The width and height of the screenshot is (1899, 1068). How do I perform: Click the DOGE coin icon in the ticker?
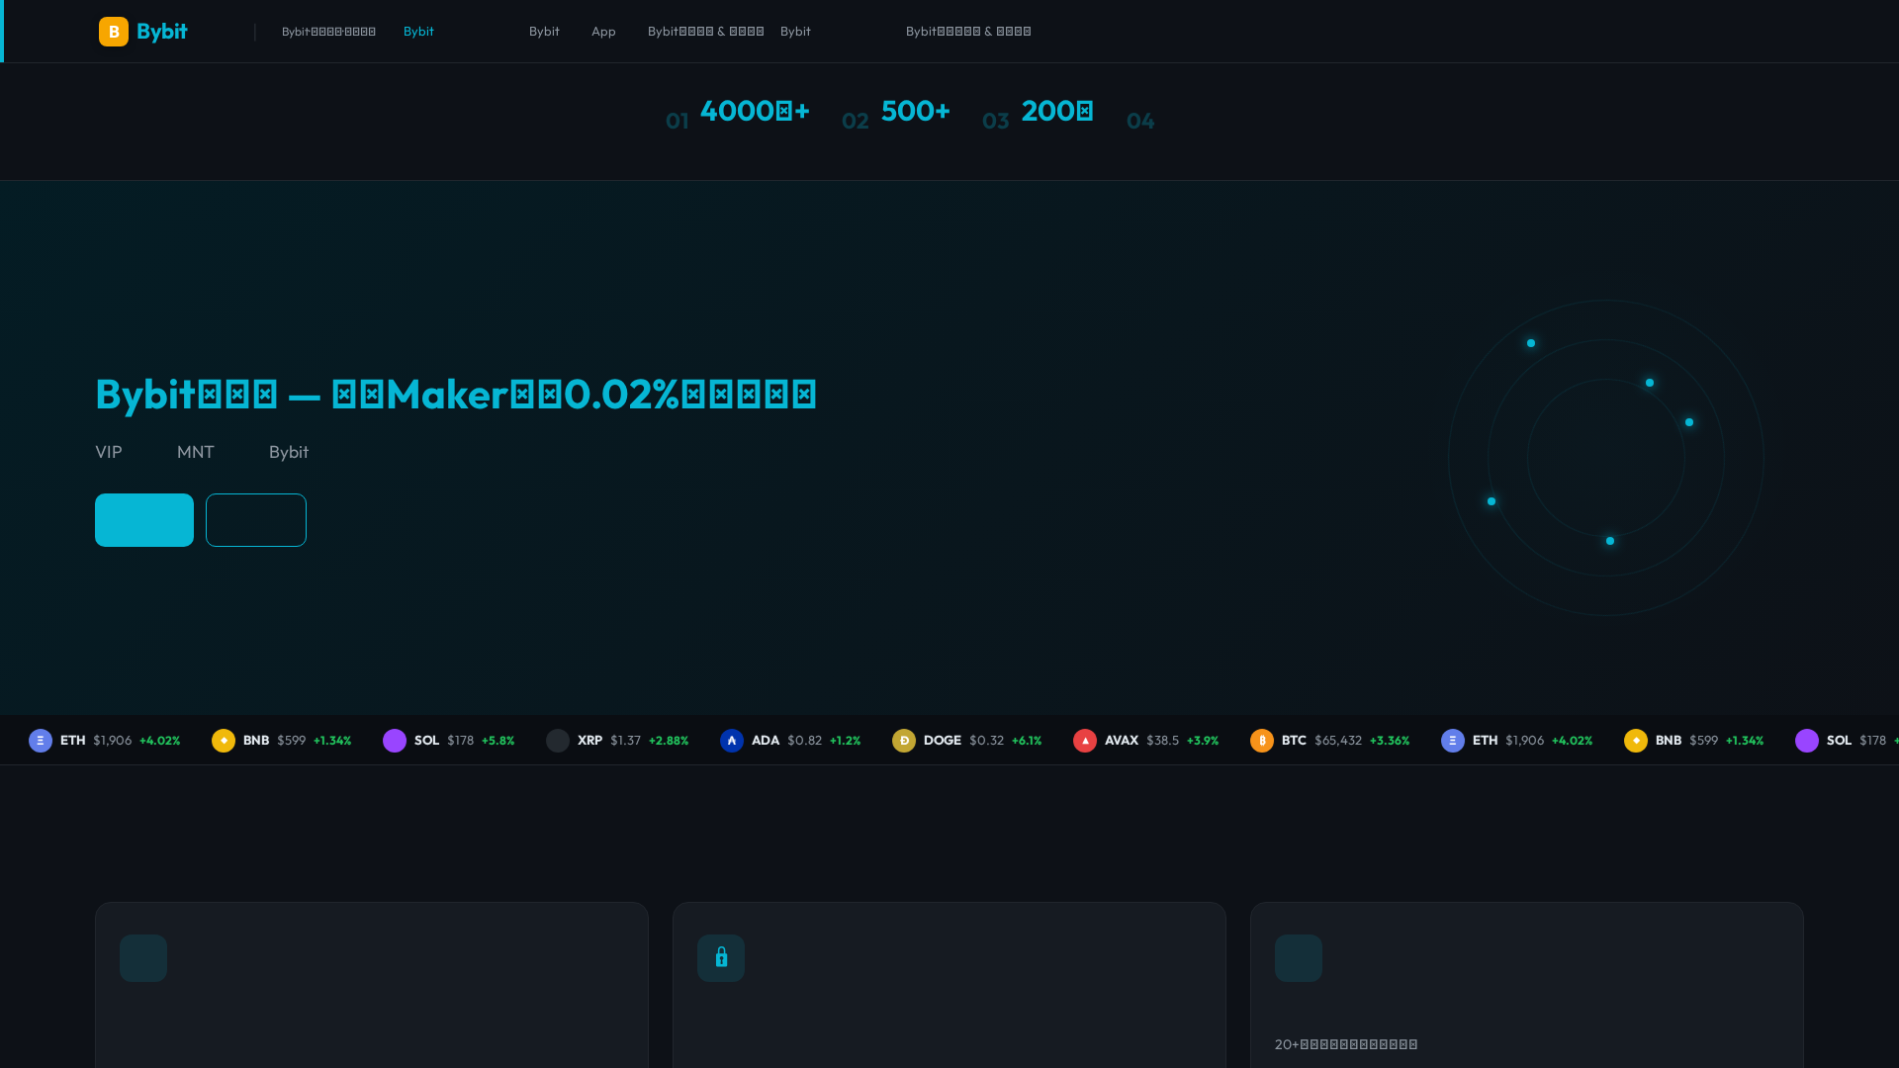(904, 740)
